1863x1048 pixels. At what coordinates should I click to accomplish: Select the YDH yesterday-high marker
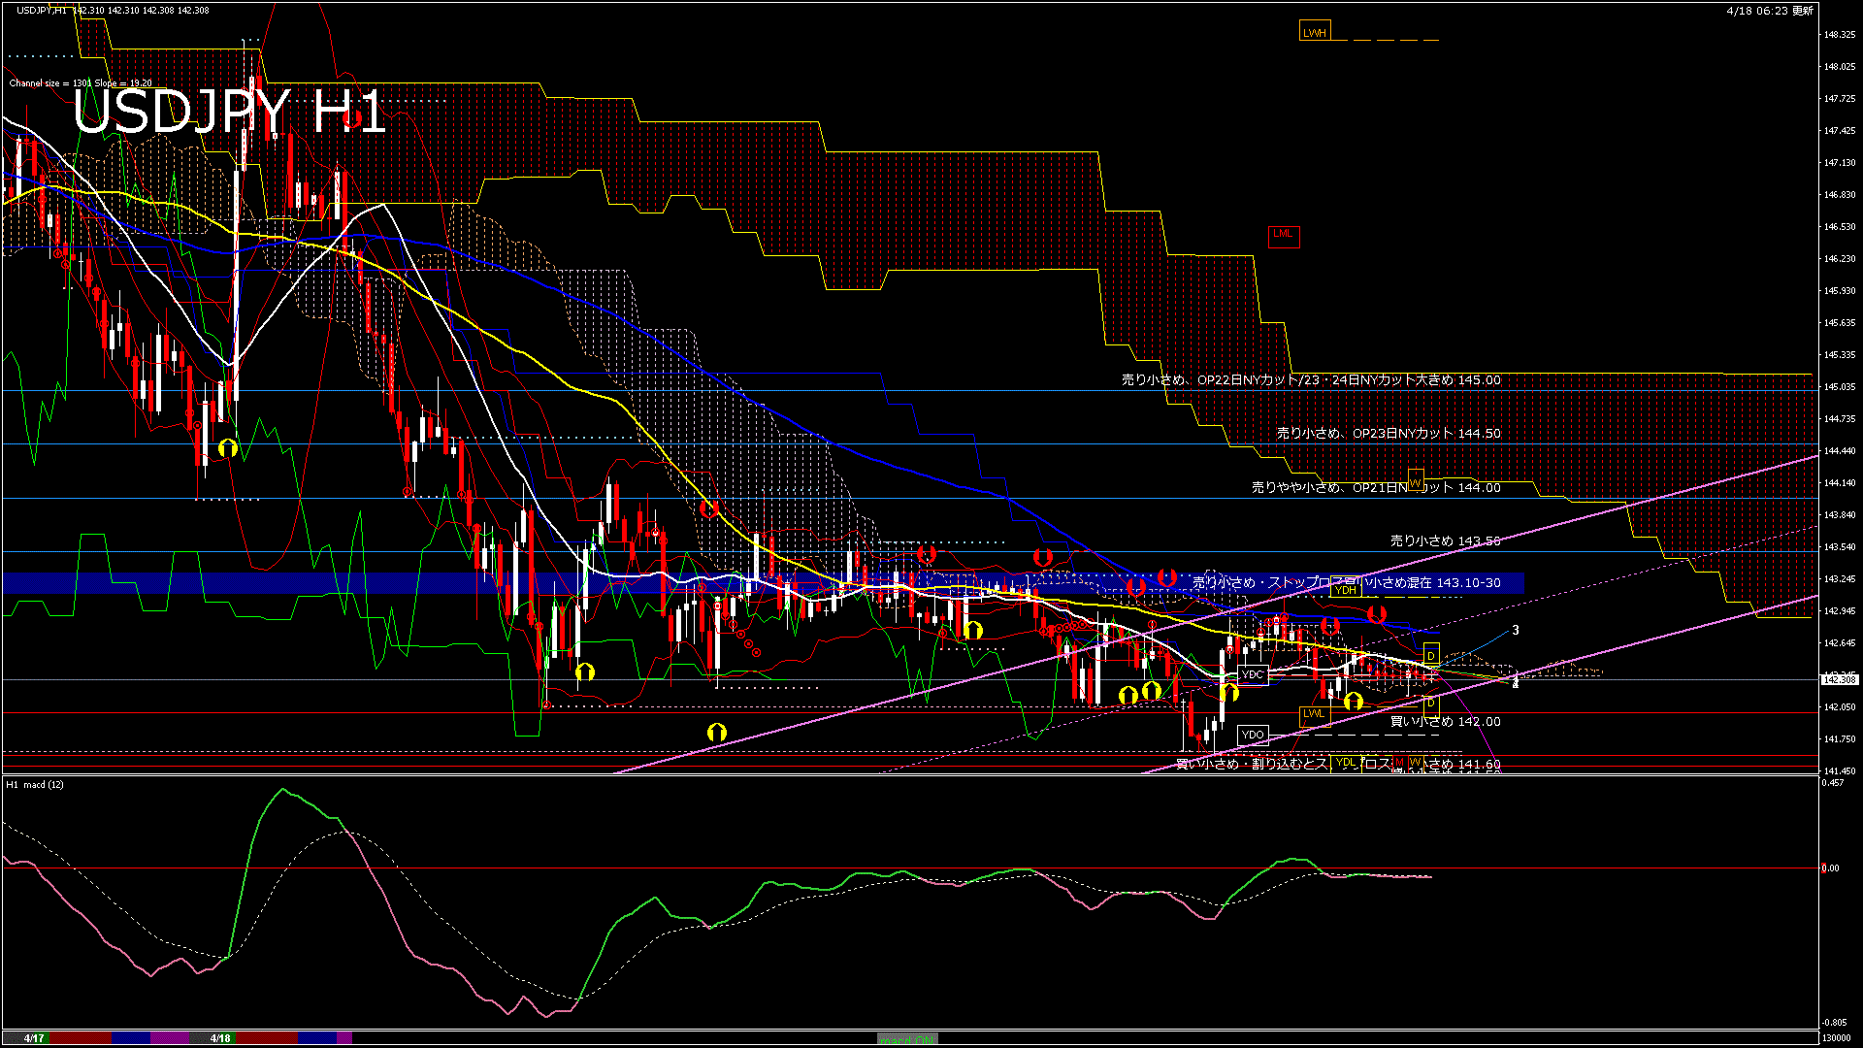(x=1345, y=589)
